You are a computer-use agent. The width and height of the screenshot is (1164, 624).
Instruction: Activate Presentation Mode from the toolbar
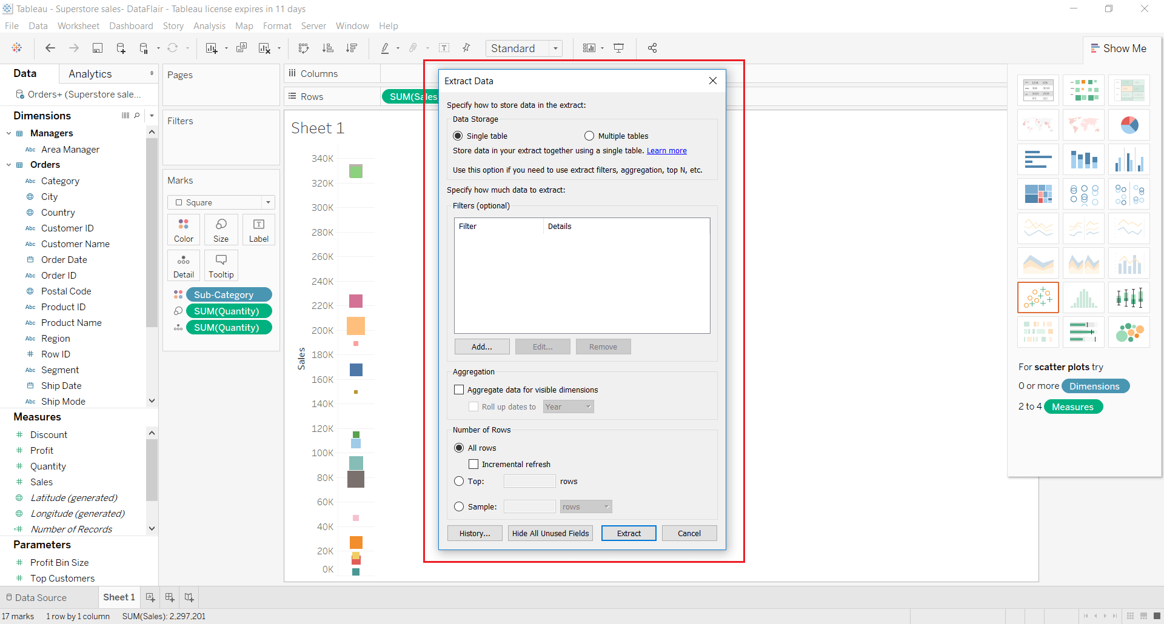[618, 48]
